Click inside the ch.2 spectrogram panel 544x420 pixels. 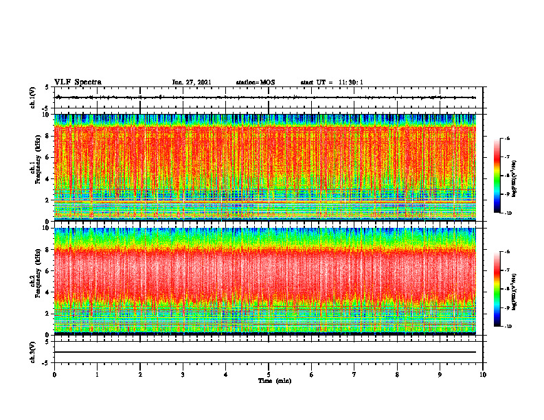(265, 281)
